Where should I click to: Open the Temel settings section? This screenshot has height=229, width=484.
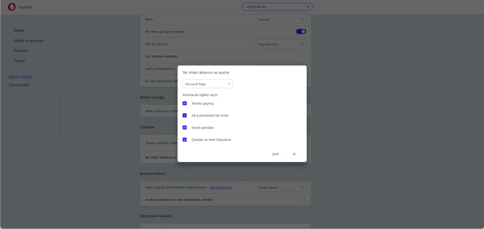(18, 30)
